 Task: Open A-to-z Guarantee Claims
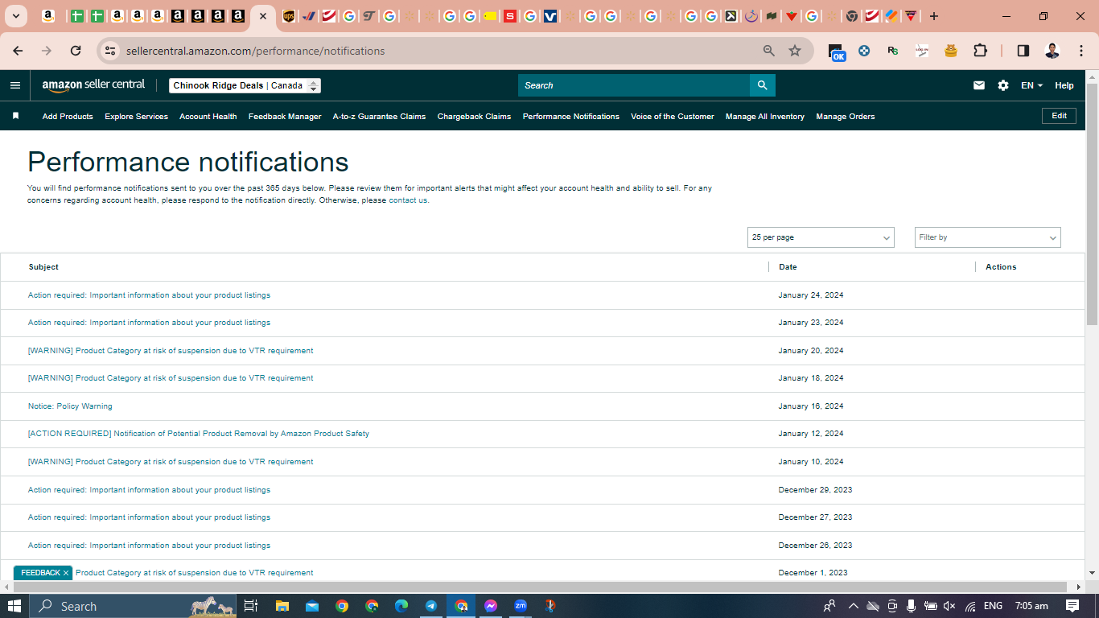coord(379,117)
